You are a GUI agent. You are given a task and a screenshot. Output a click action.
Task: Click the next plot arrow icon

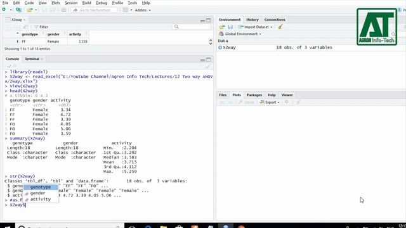(230, 103)
